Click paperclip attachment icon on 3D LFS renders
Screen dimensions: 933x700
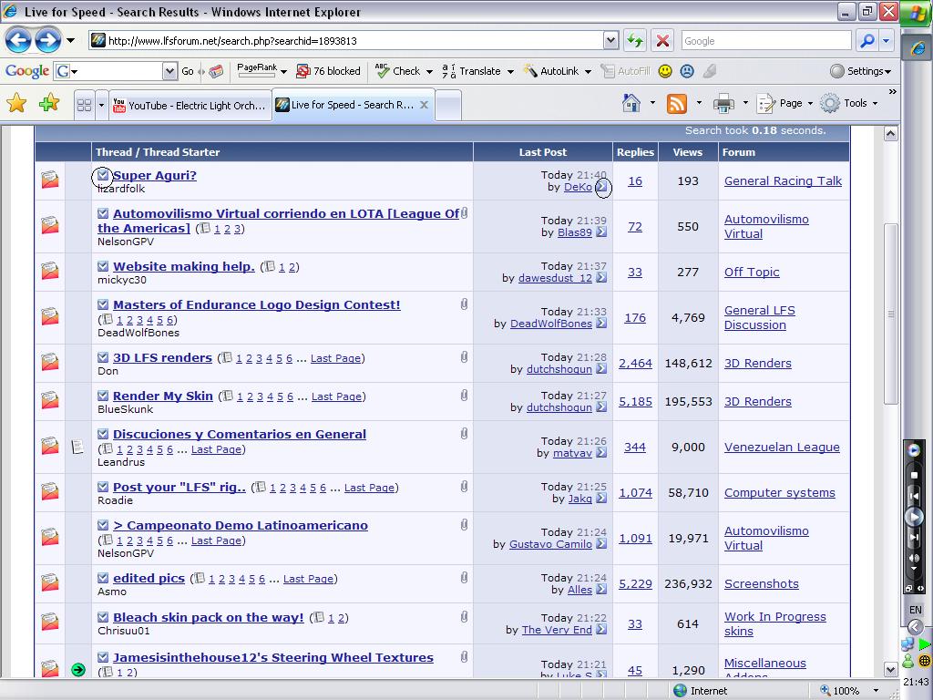click(464, 357)
